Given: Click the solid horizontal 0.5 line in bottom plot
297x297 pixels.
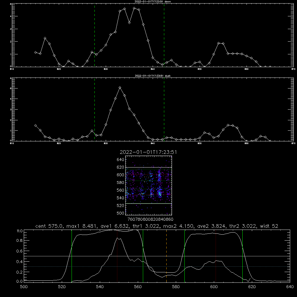Looking at the screenshot, I should 157,256.
